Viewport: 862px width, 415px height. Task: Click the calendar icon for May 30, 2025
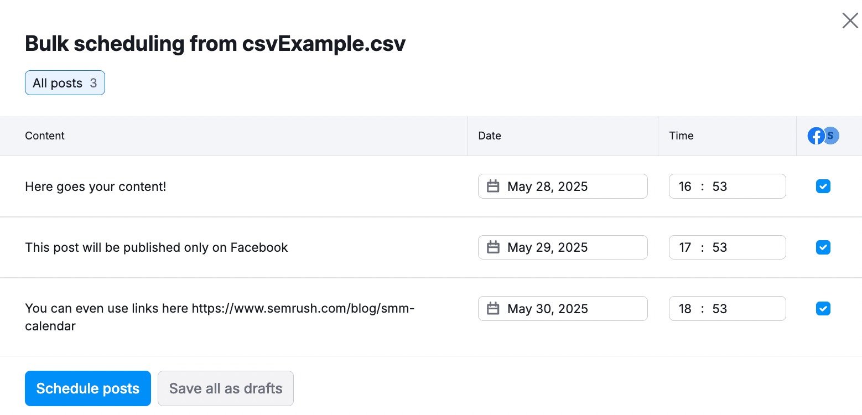pyautogui.click(x=493, y=309)
